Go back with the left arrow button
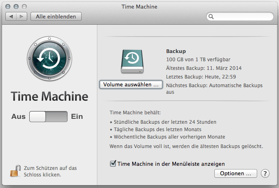 coord(11,16)
